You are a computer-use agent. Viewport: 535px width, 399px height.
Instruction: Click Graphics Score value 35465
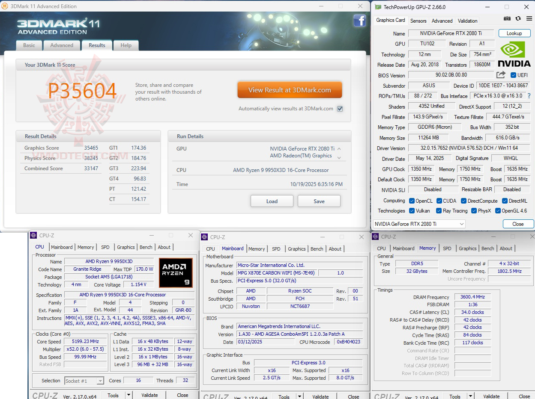[91, 148]
